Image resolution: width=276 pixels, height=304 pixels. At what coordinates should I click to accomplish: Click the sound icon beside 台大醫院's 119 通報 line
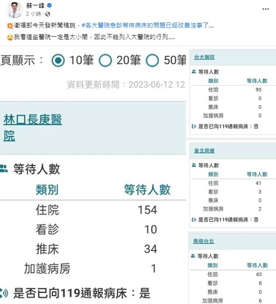coord(194,126)
